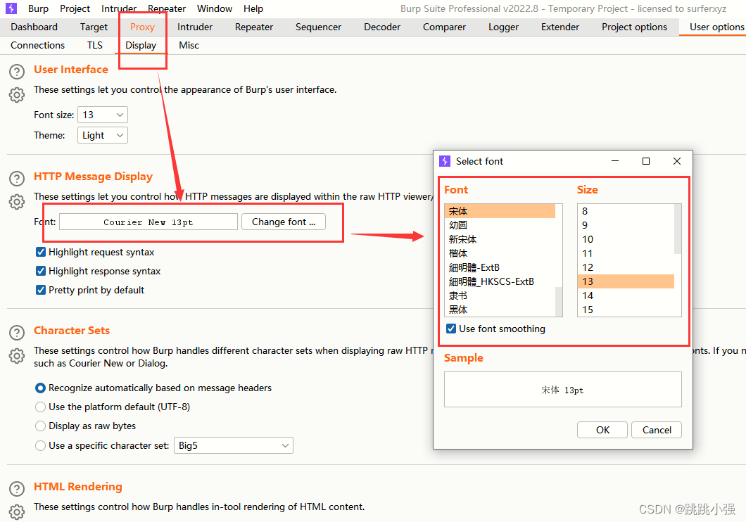Select Use a specific character set option
746x522 pixels.
(x=40, y=445)
